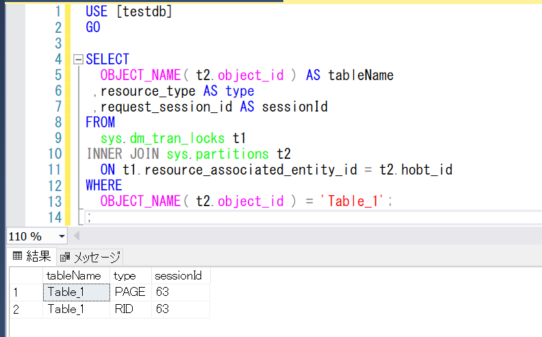This screenshot has height=337, width=542.
Task: Click the results grid icon on 結果 tab
Action: [x=17, y=256]
